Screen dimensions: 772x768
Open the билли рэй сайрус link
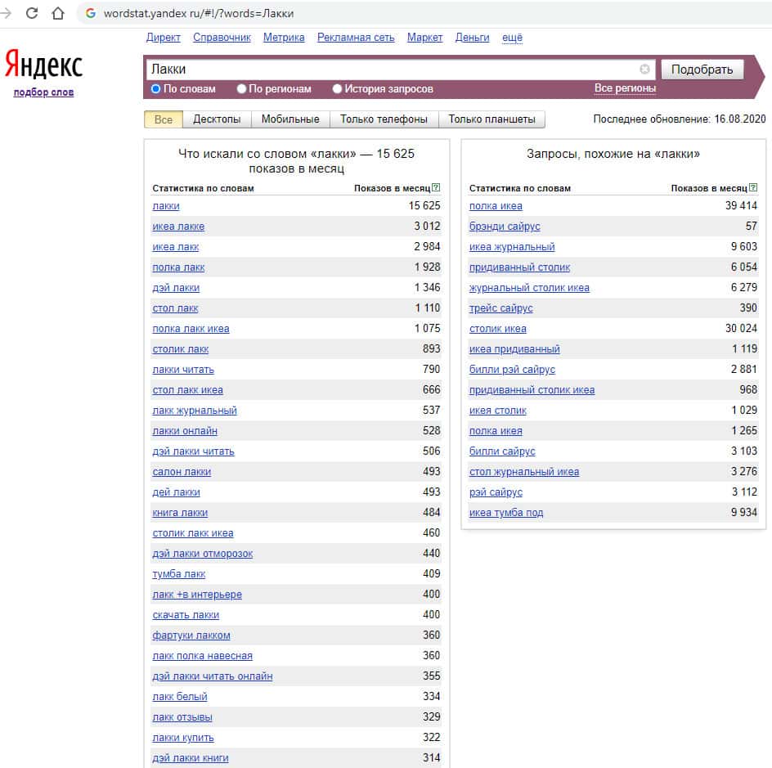(512, 369)
